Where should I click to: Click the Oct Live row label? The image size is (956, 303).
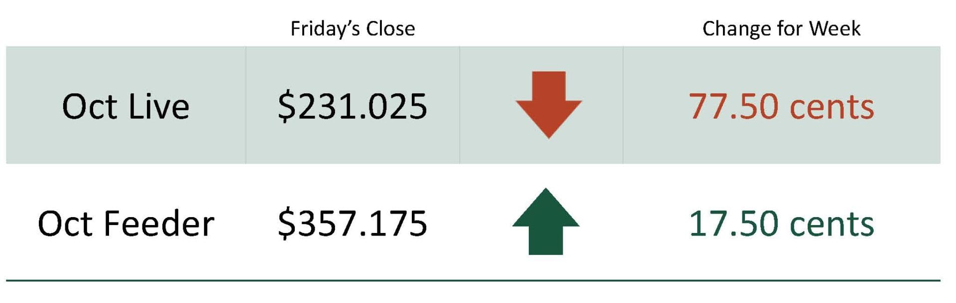(x=125, y=106)
